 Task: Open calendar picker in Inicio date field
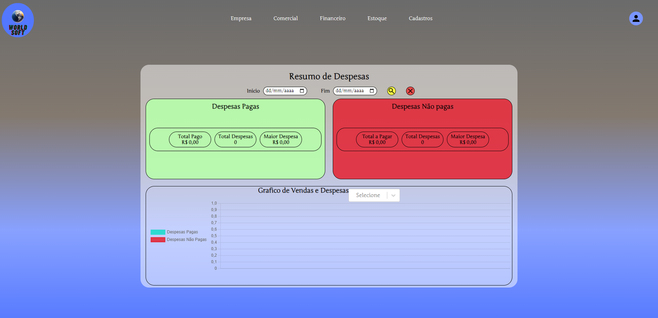(302, 91)
